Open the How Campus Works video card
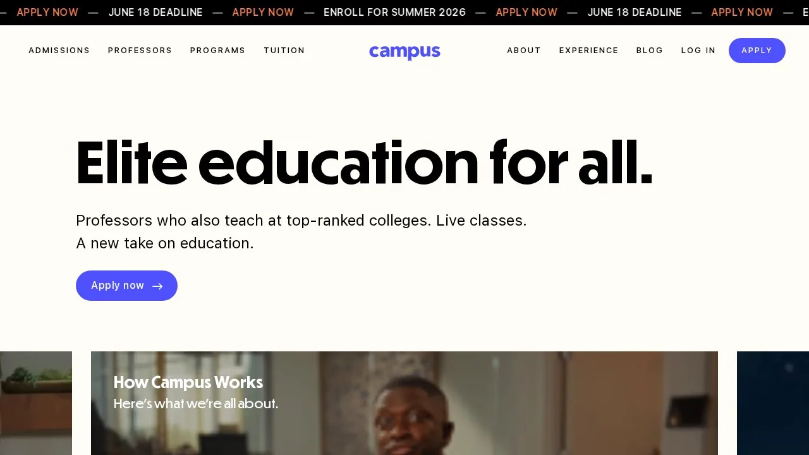This screenshot has height=455, width=809. click(x=404, y=403)
